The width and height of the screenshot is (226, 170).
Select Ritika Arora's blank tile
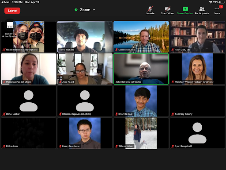pyautogui.click(x=29, y=133)
